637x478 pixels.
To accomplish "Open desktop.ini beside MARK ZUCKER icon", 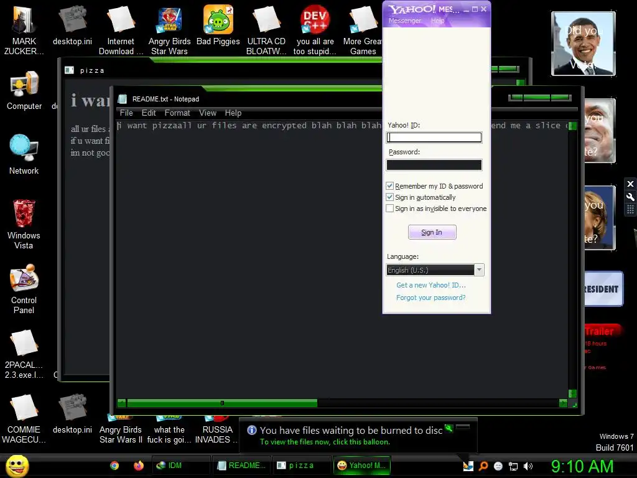I will 72,25.
